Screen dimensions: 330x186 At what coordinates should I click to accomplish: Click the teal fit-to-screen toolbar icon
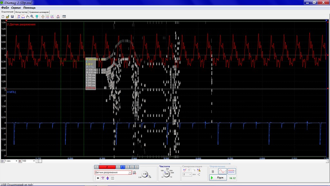37,17
